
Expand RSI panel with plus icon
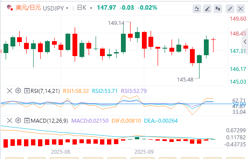click(x=27, y=91)
